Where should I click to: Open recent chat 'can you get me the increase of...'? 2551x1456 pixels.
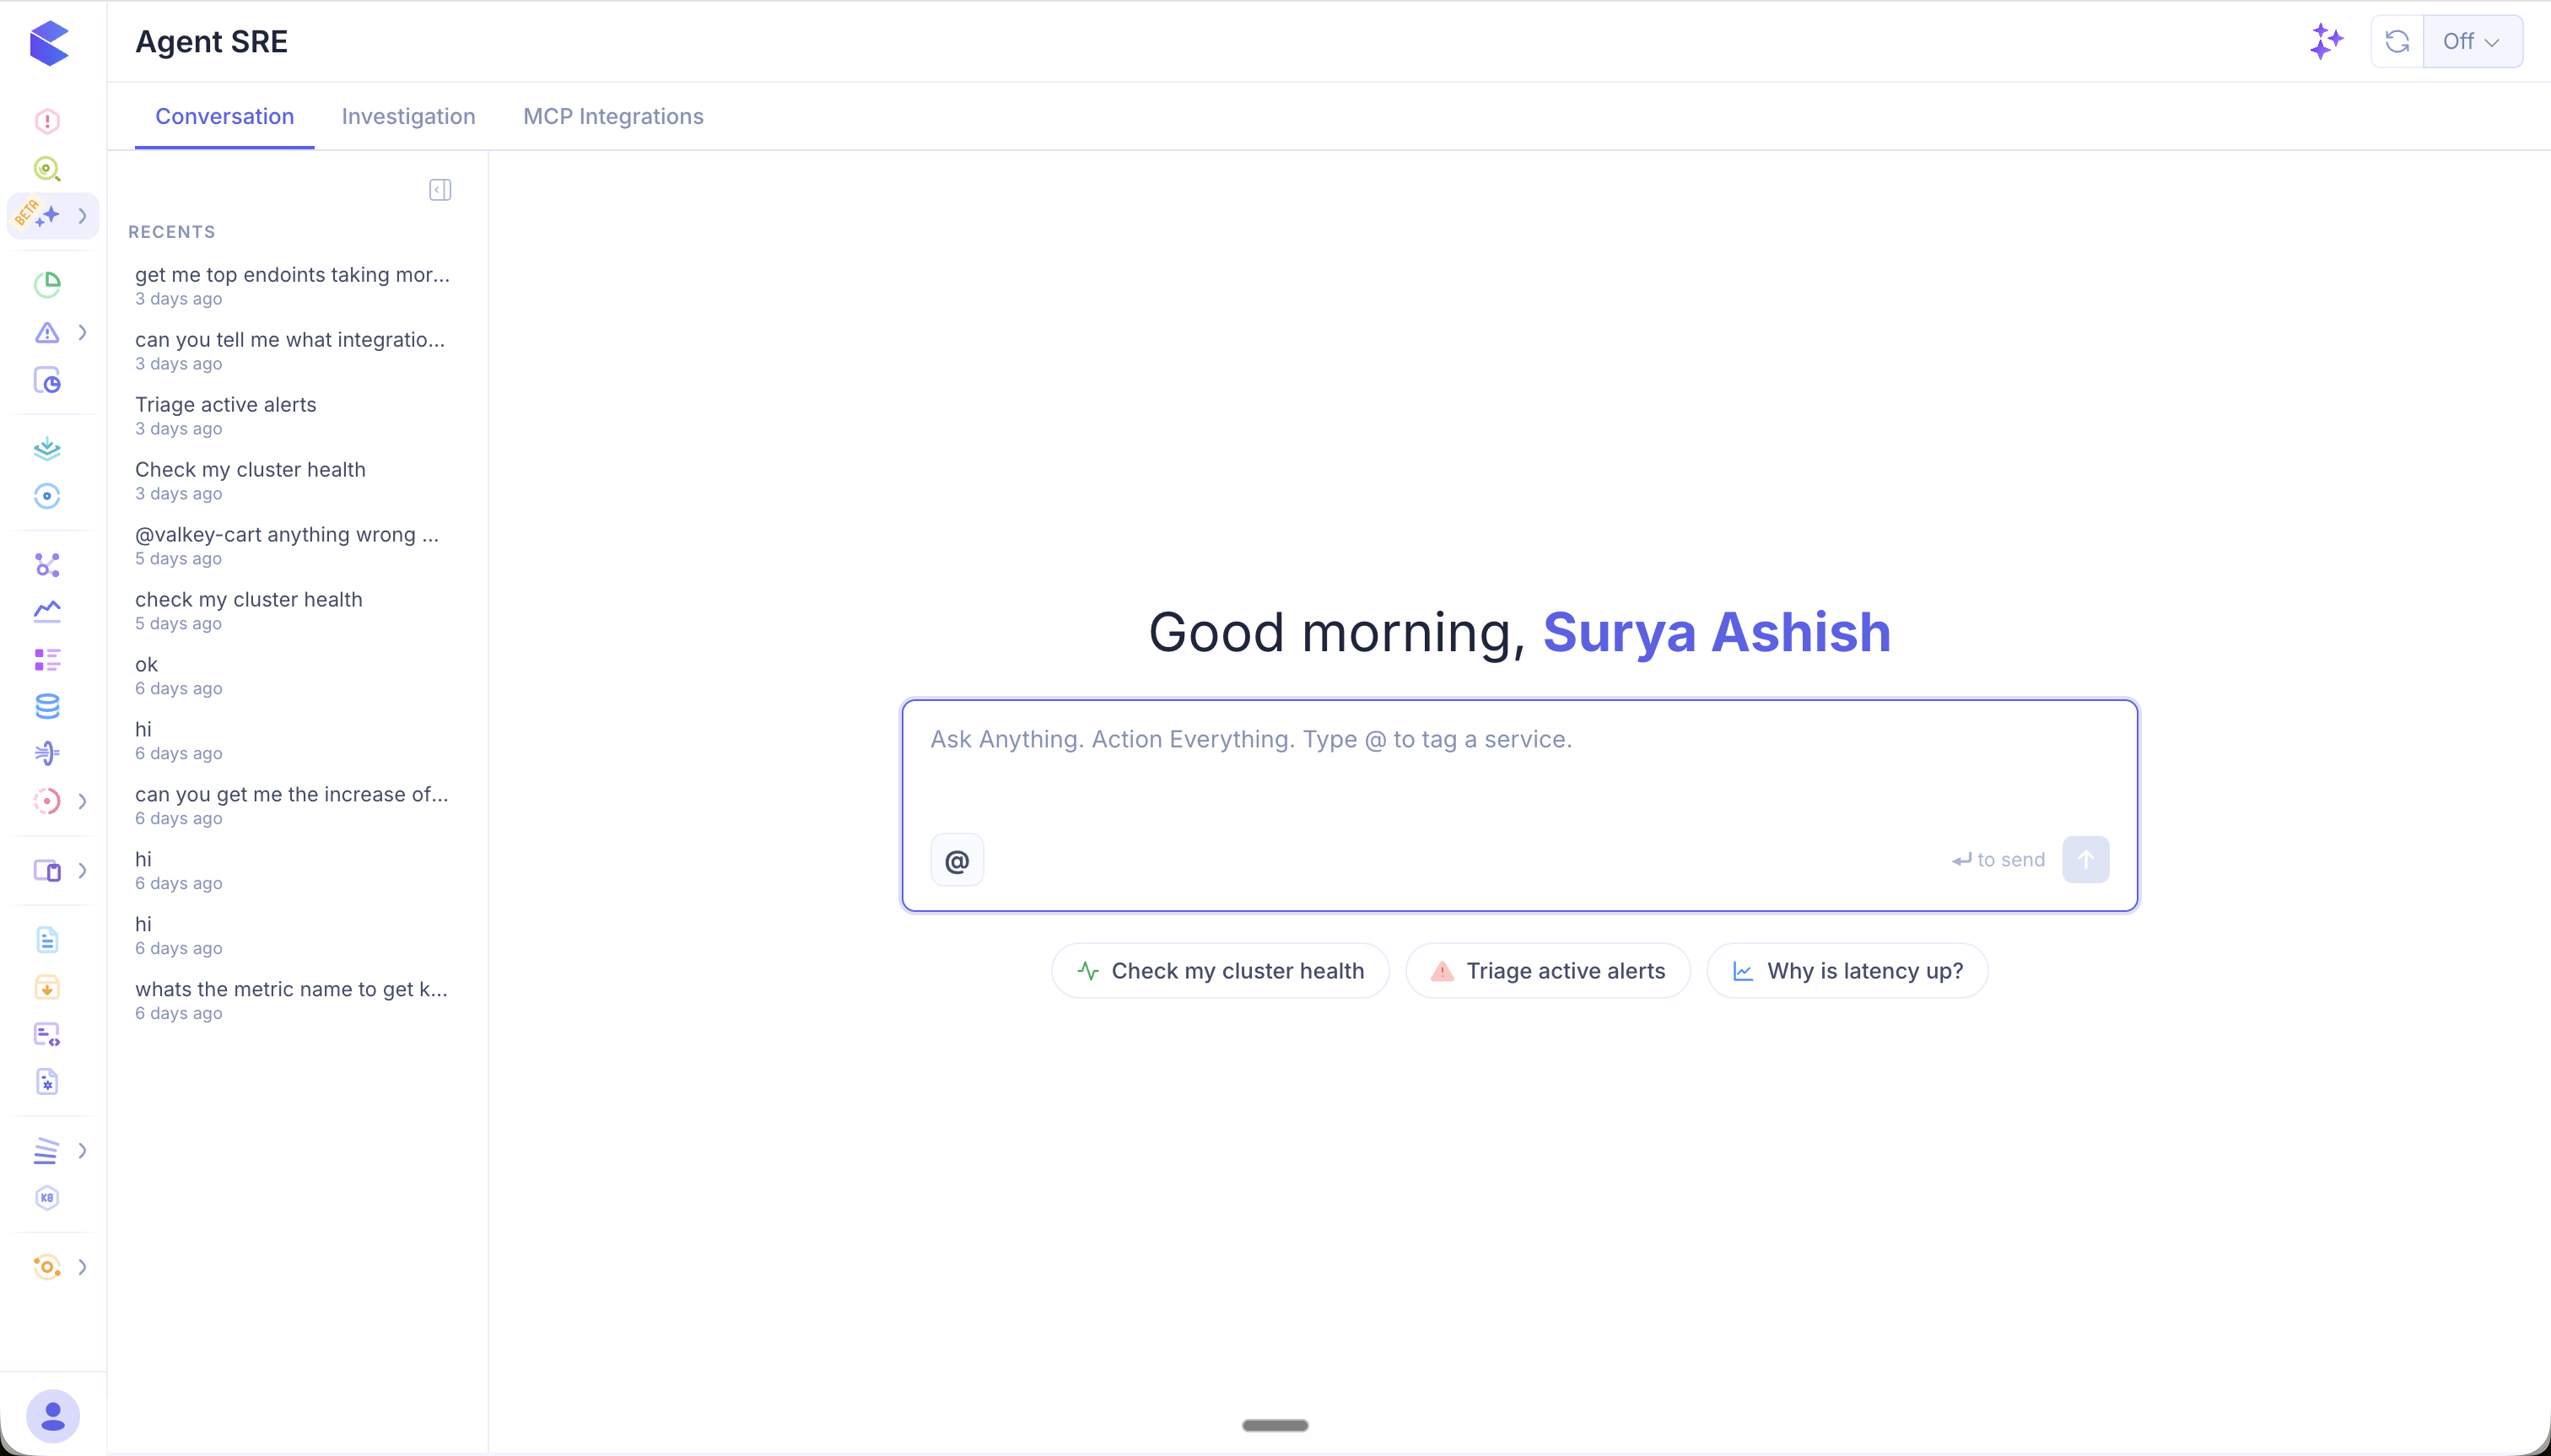click(x=293, y=805)
